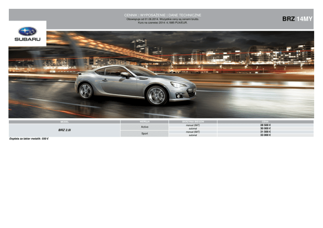Select the BRZ 2.0i model cell
This screenshot has height=228, width=323.
pyautogui.click(x=64, y=130)
